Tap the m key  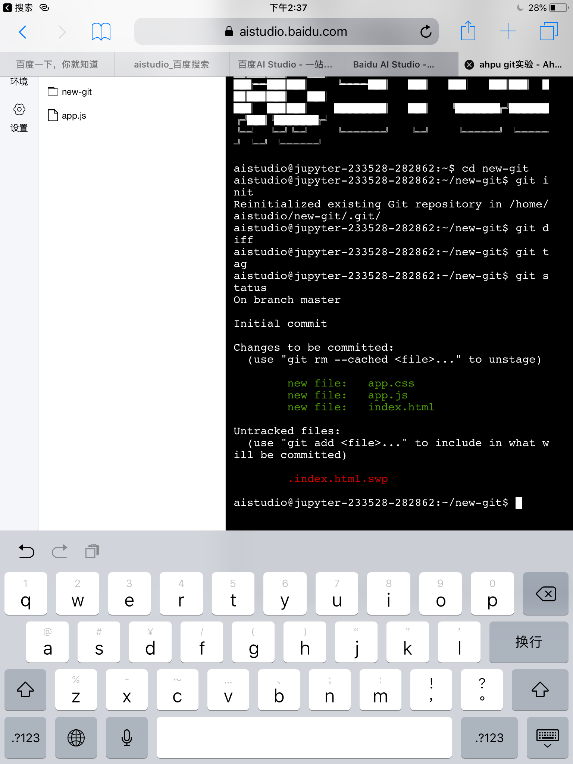[380, 689]
